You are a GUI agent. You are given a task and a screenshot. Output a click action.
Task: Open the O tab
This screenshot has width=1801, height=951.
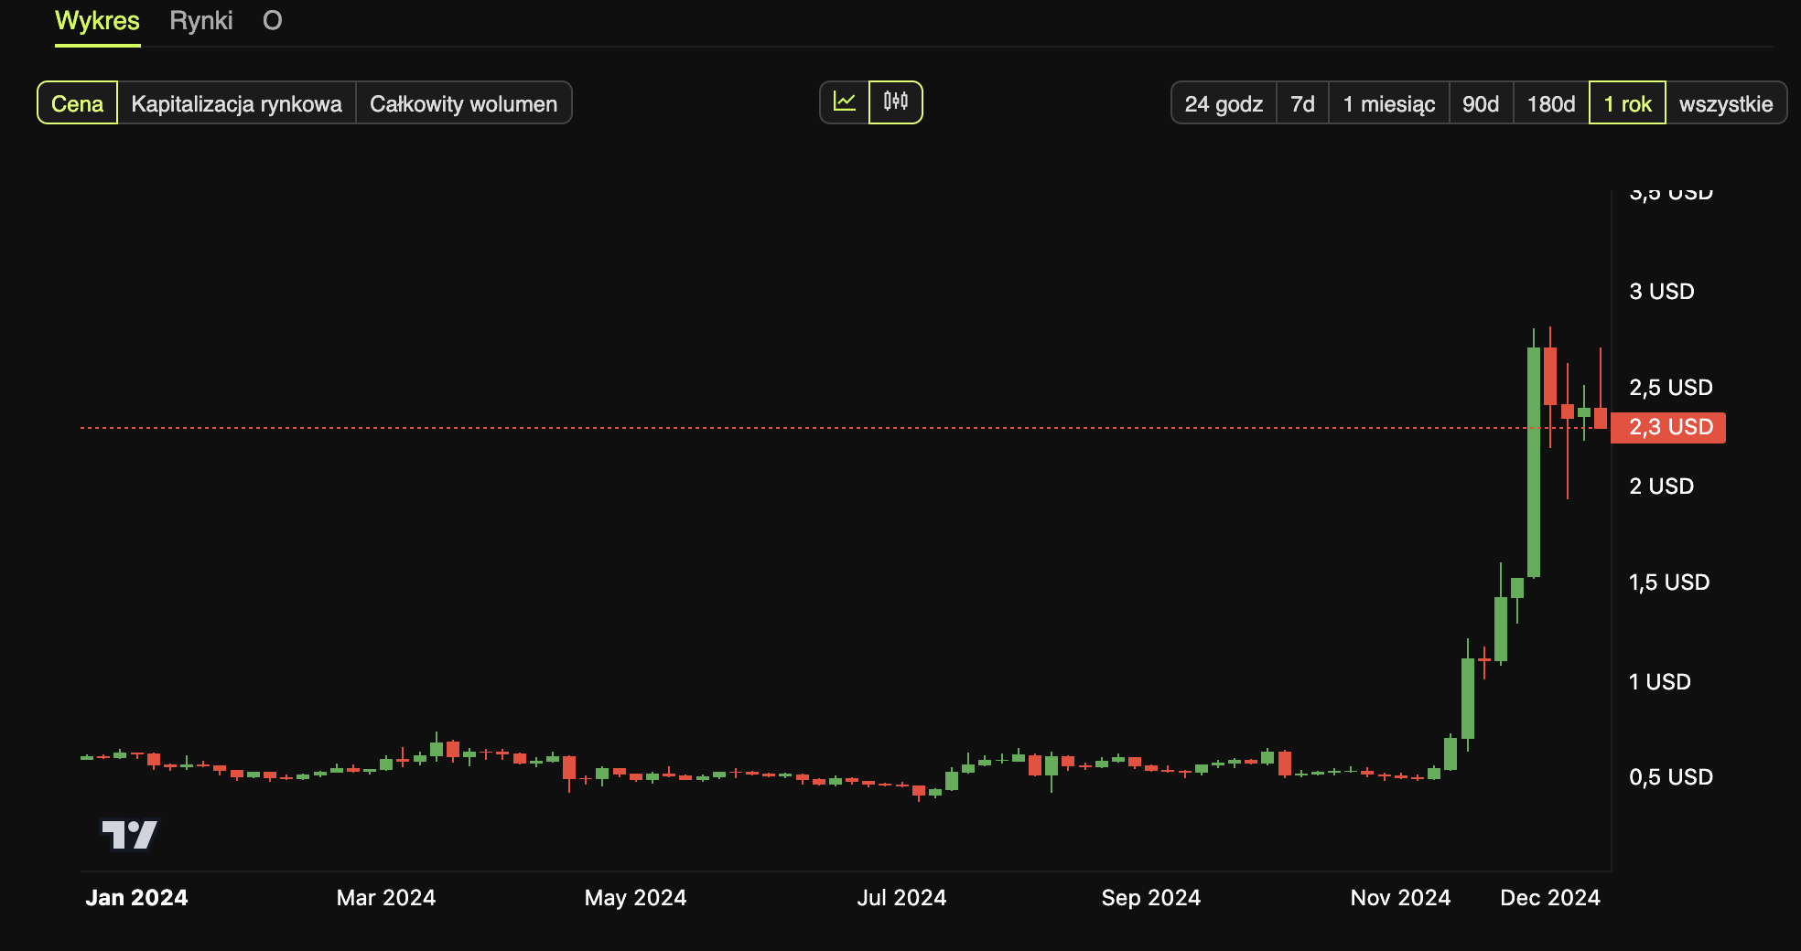272,21
